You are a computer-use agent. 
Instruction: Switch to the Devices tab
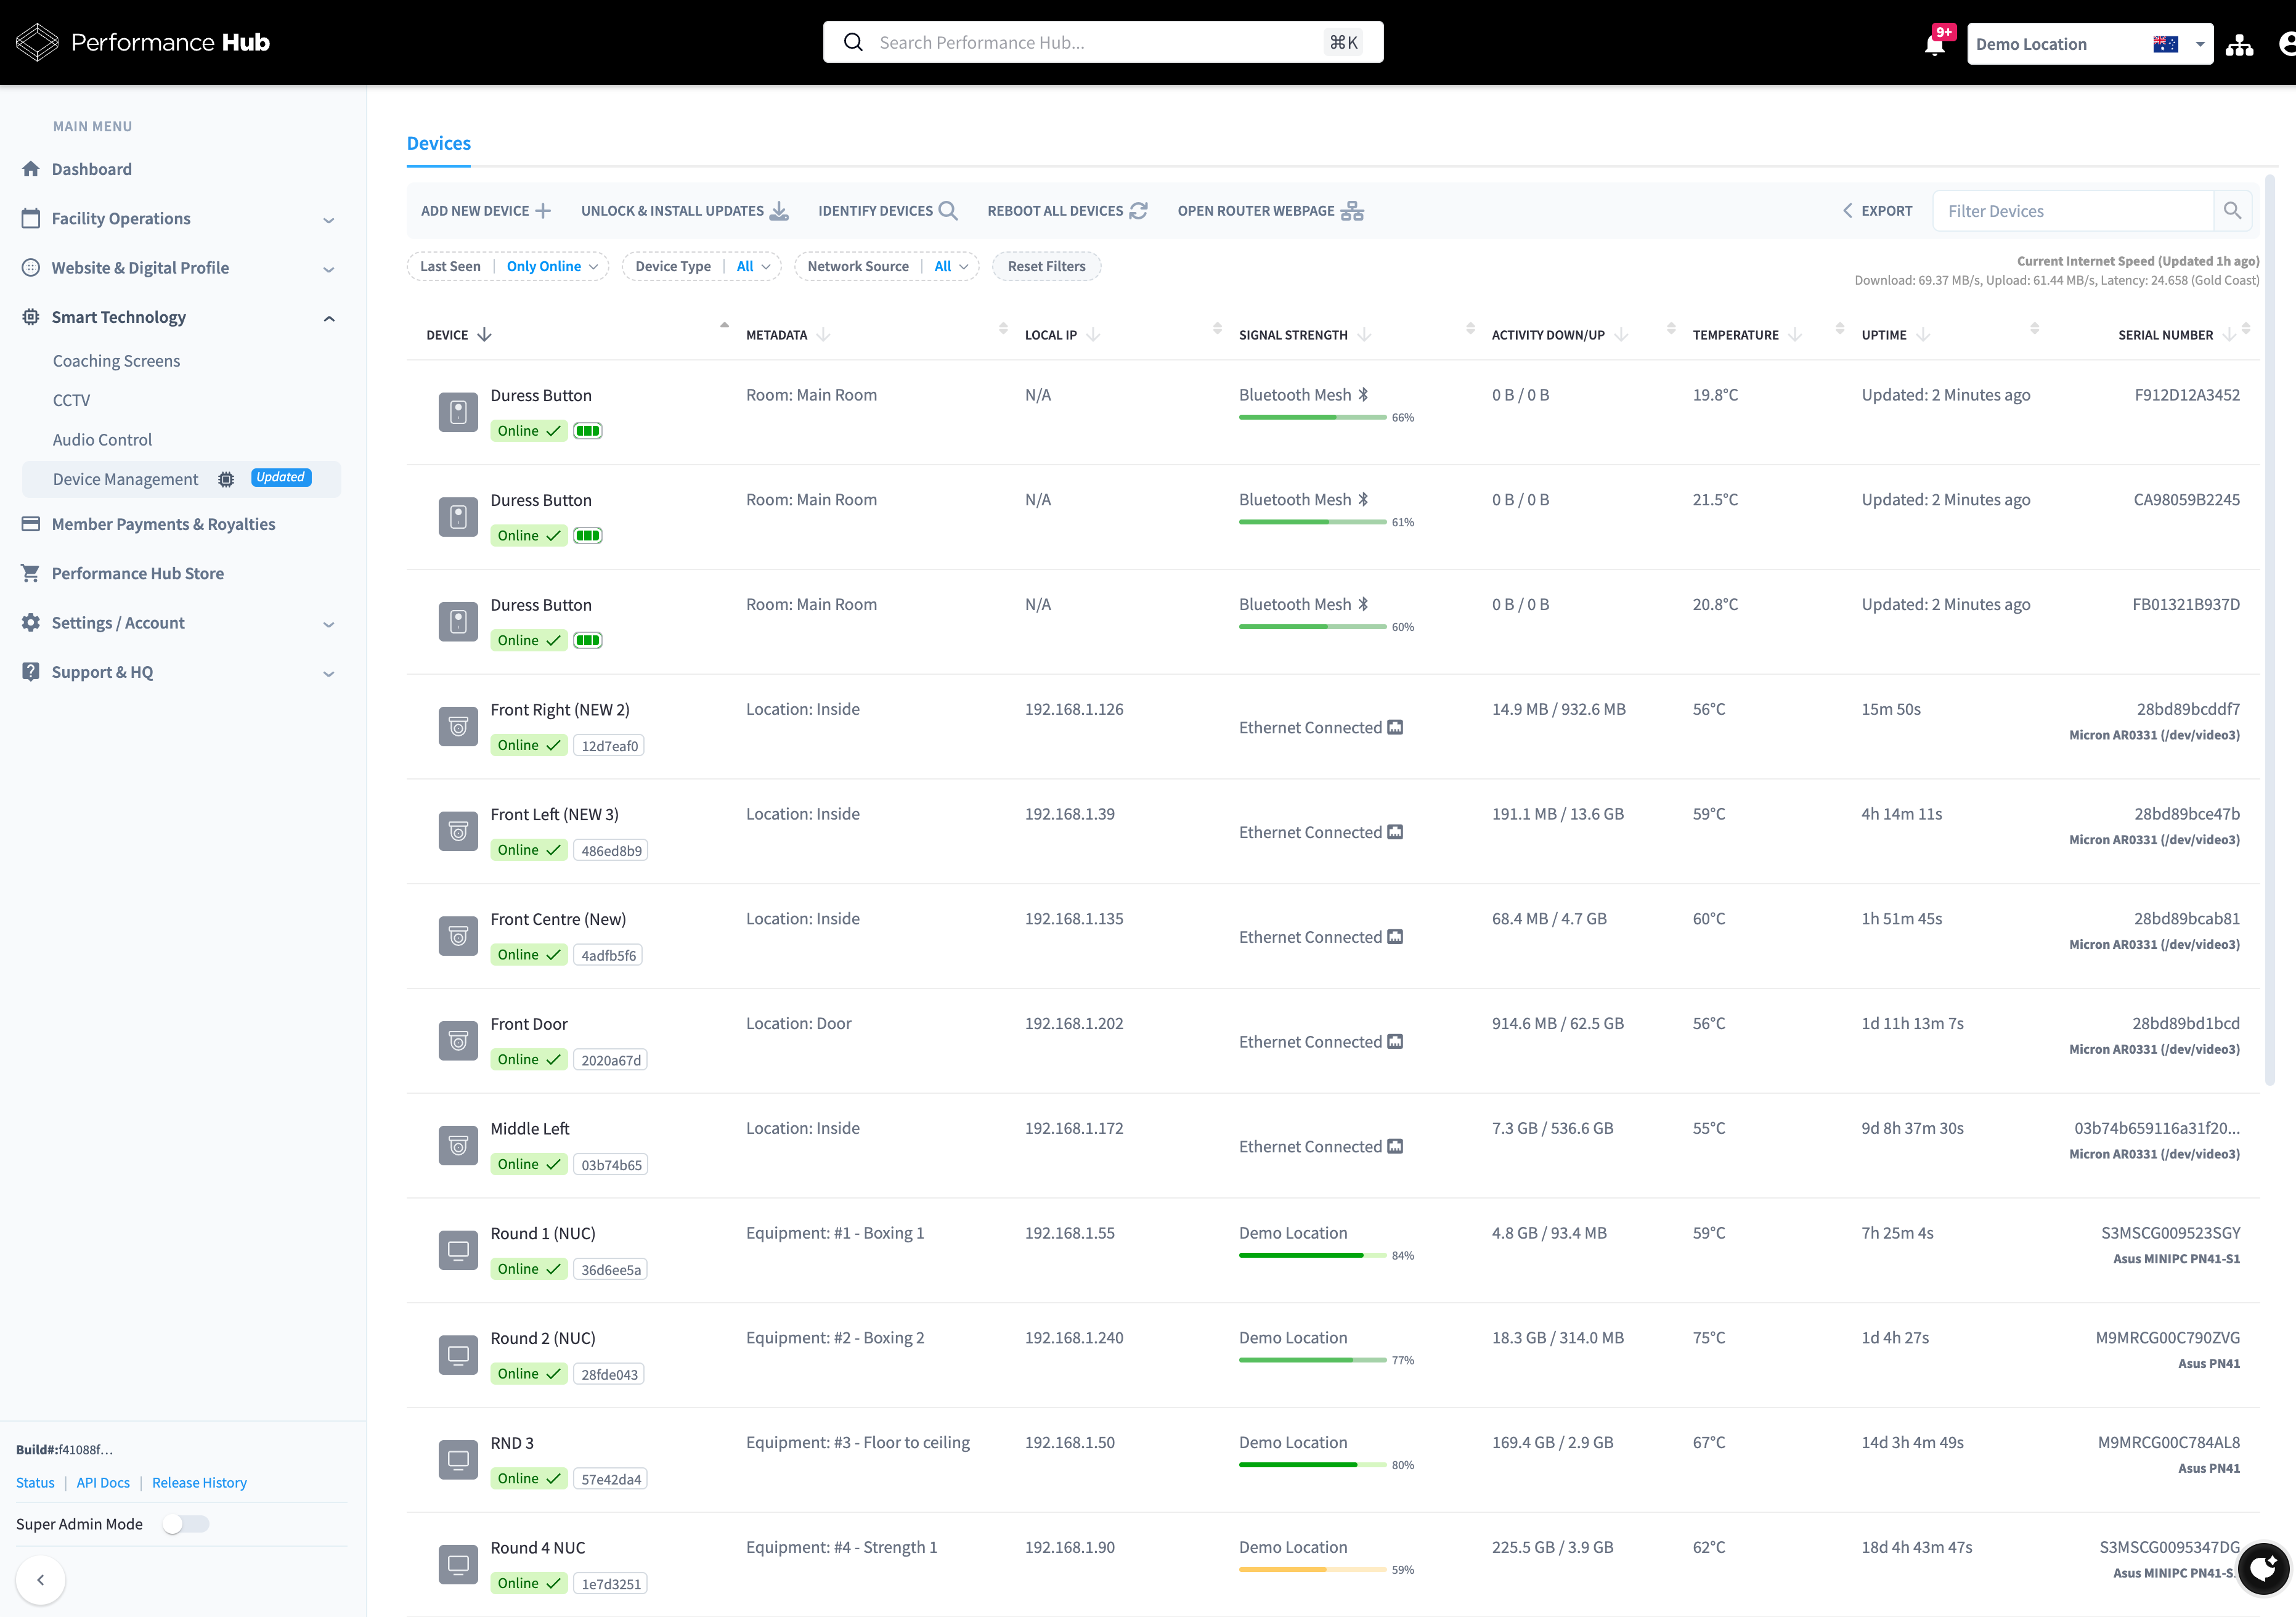(438, 143)
